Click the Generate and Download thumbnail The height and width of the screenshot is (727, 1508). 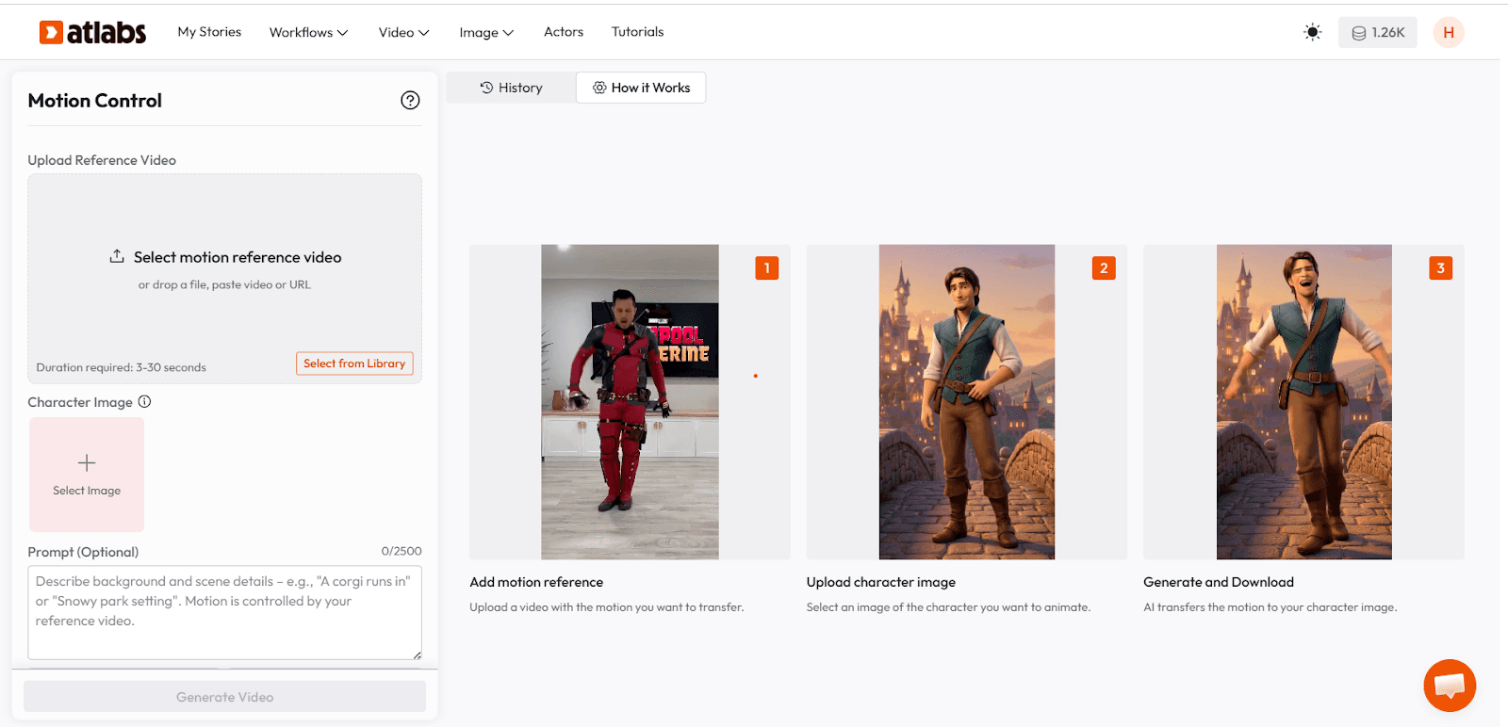(x=1303, y=402)
